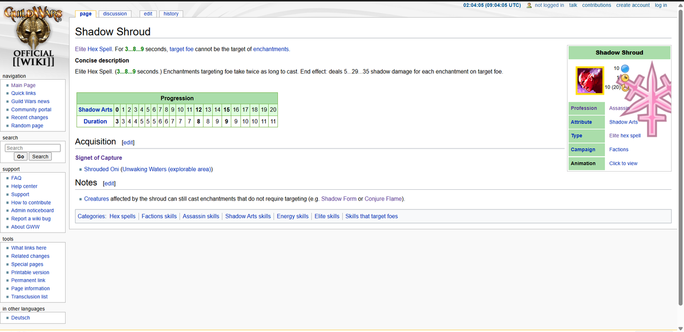This screenshot has width=684, height=332.
Task: Click create account link
Action: (633, 5)
